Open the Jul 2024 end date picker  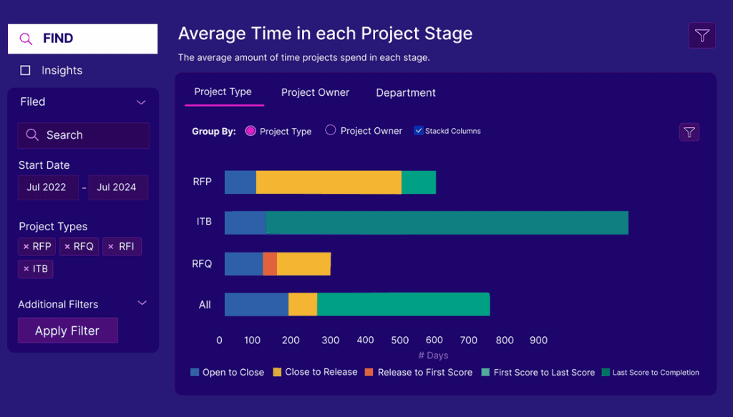pos(117,187)
